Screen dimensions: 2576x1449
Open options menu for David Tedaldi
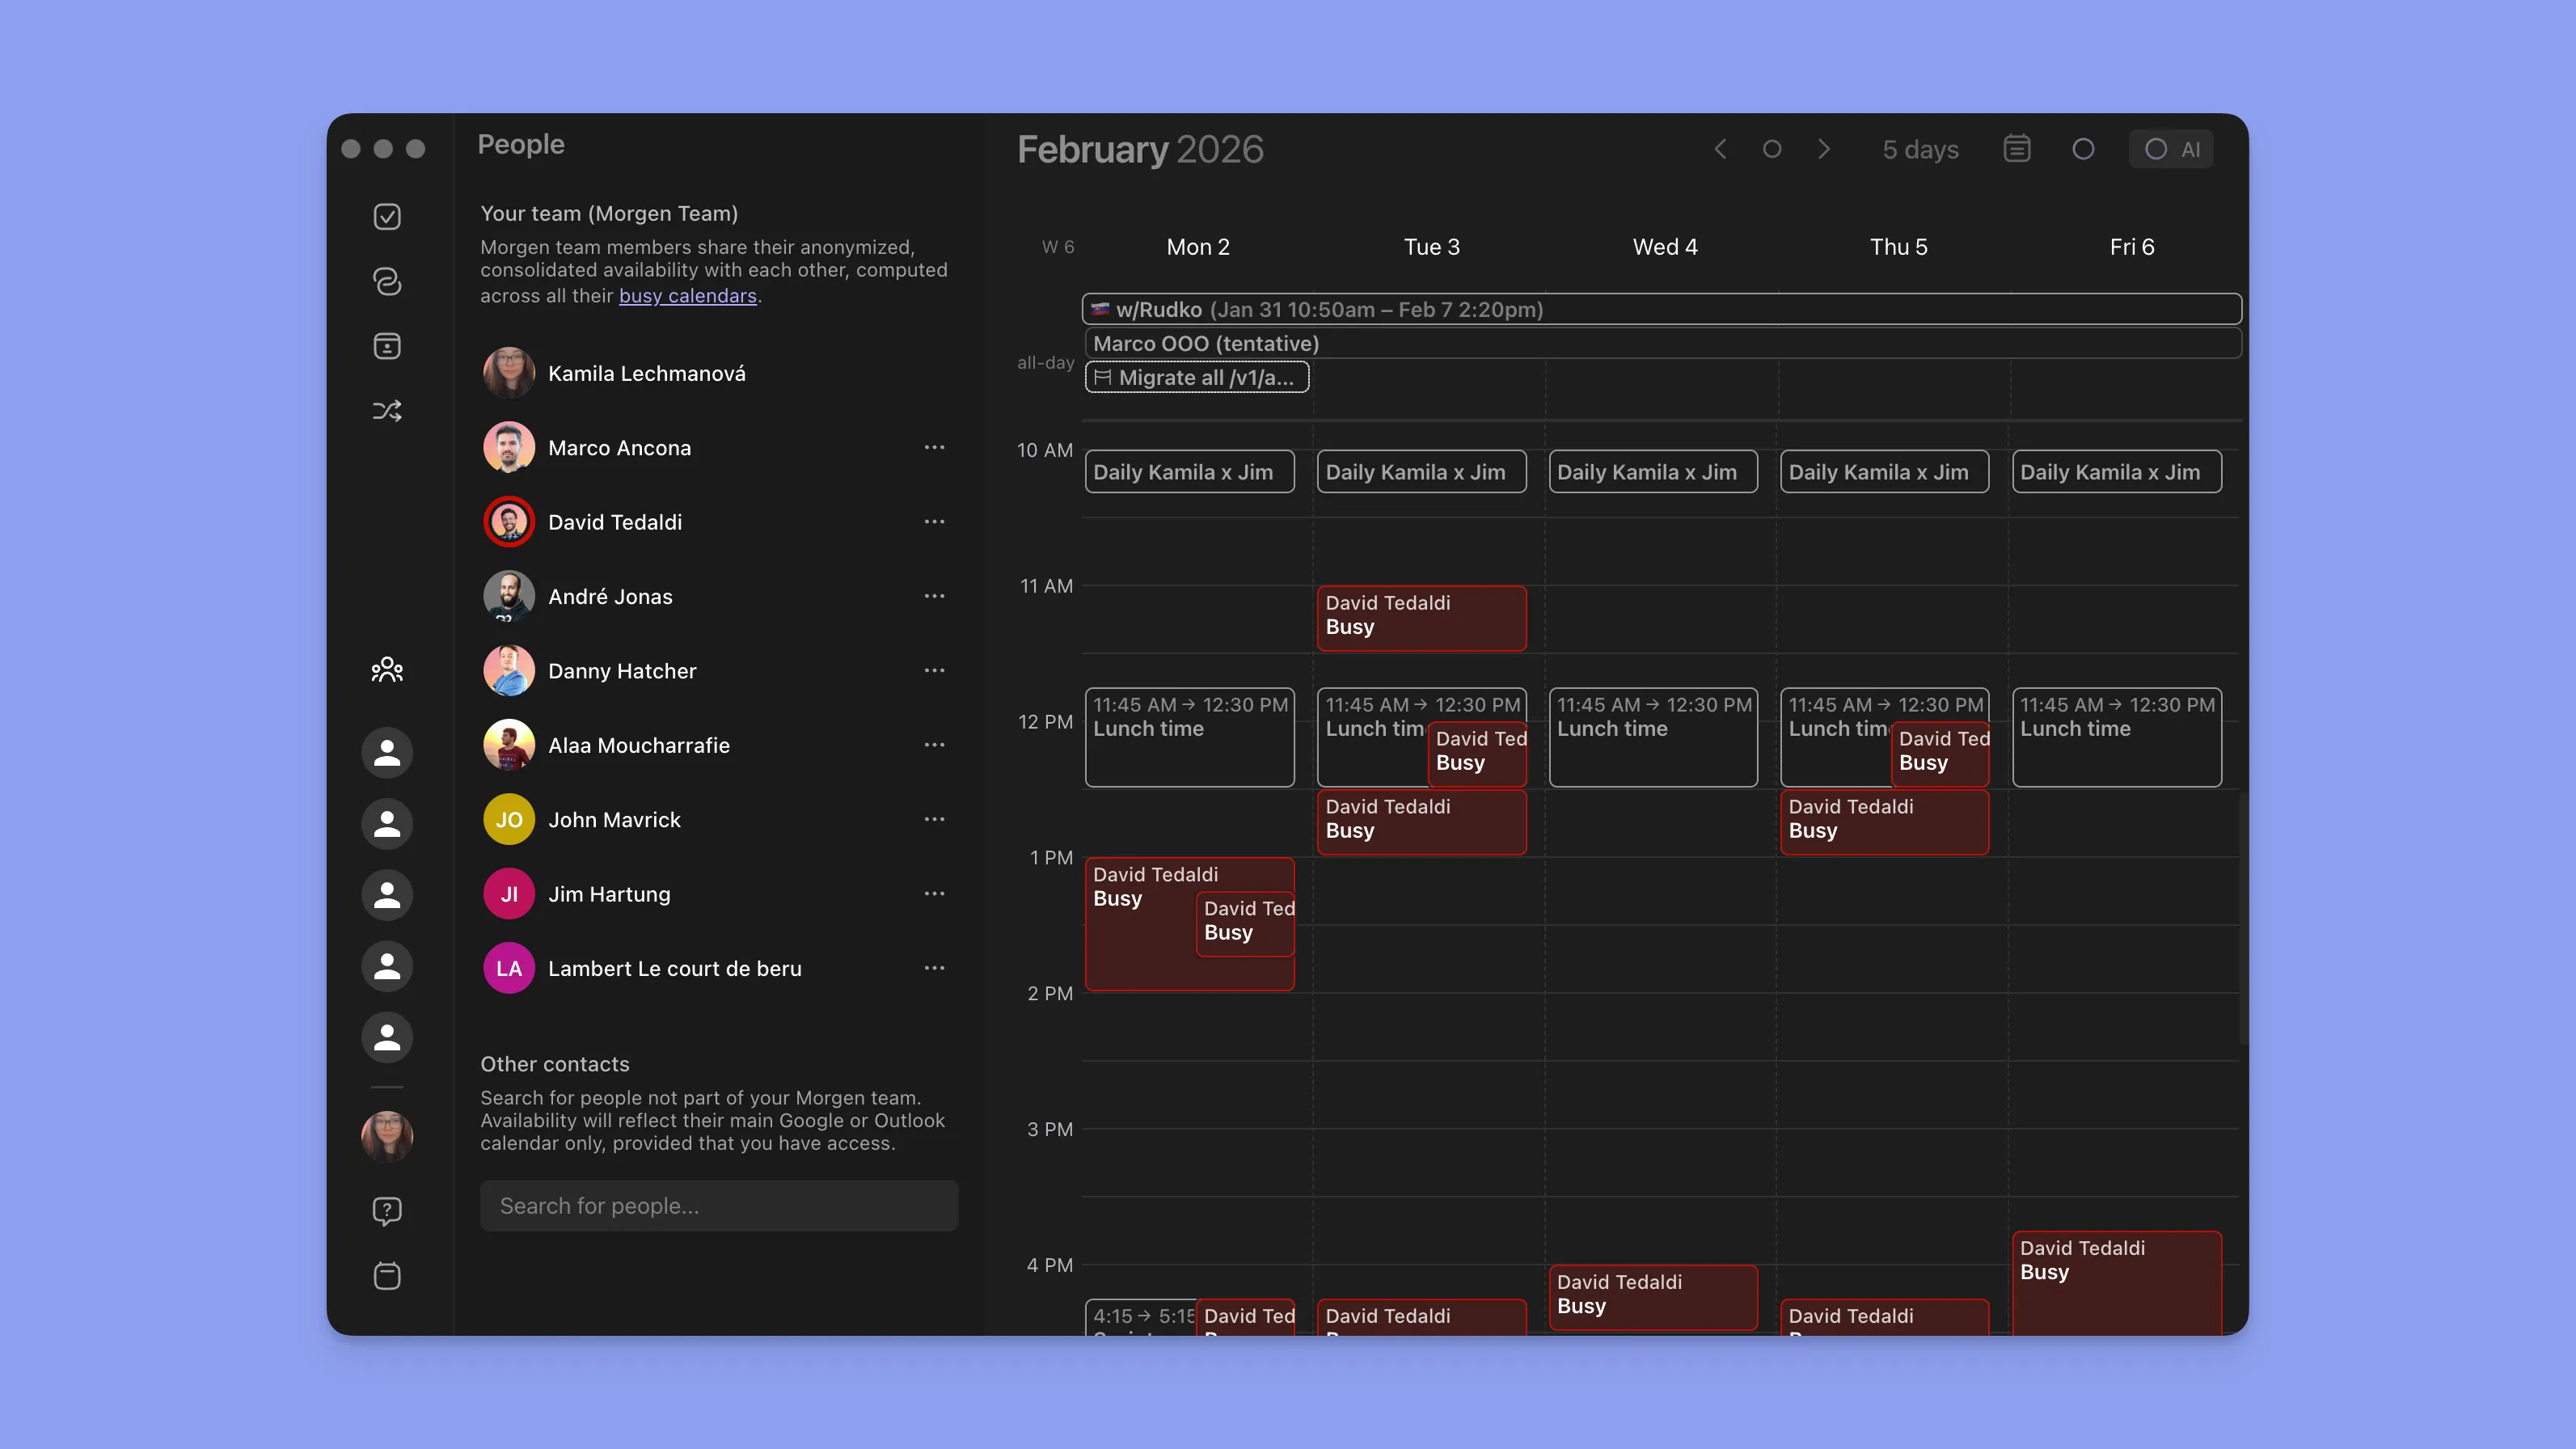tap(934, 521)
